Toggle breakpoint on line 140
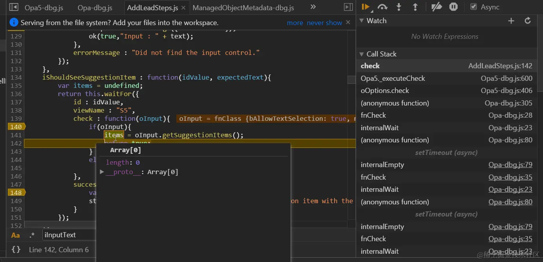 [16, 127]
